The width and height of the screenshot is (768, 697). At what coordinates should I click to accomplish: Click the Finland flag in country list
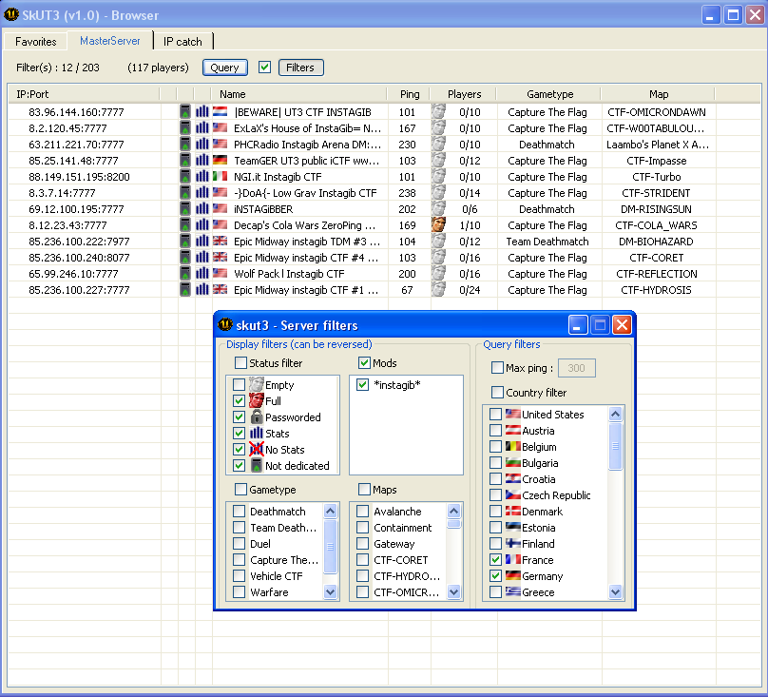[x=513, y=543]
